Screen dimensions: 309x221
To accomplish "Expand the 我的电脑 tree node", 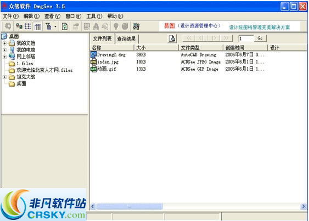I will [5, 50].
